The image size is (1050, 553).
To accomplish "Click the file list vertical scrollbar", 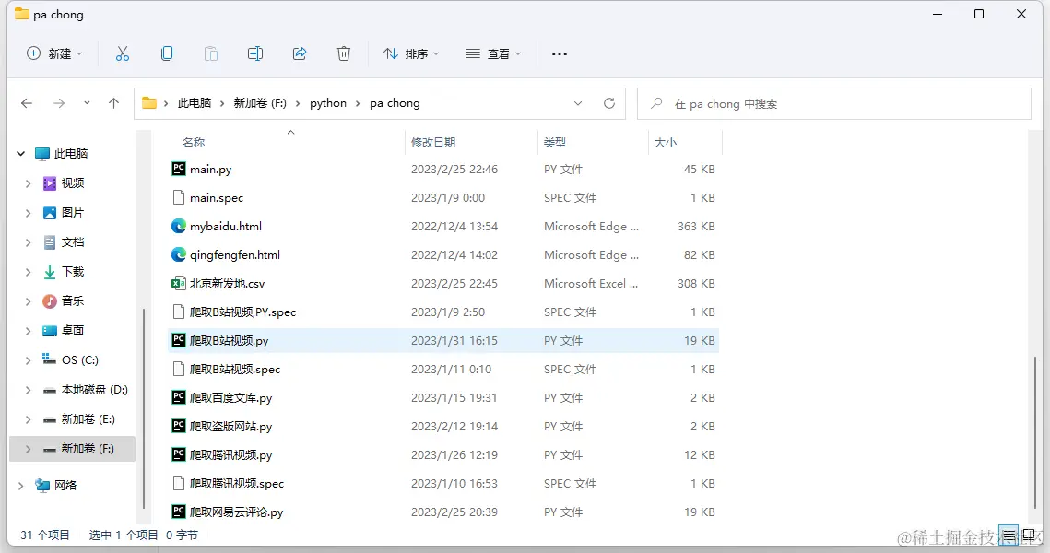I will (x=1034, y=434).
